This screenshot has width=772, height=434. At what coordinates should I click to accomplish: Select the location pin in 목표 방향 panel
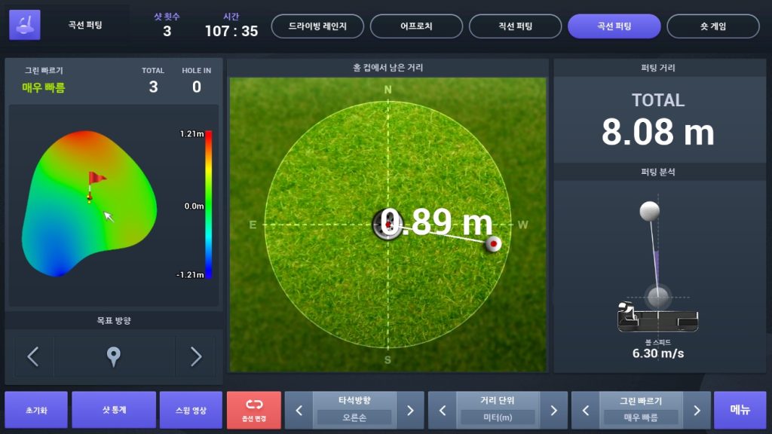tap(113, 356)
